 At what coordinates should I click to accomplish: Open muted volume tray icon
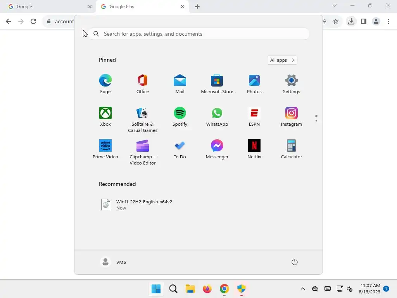350,289
